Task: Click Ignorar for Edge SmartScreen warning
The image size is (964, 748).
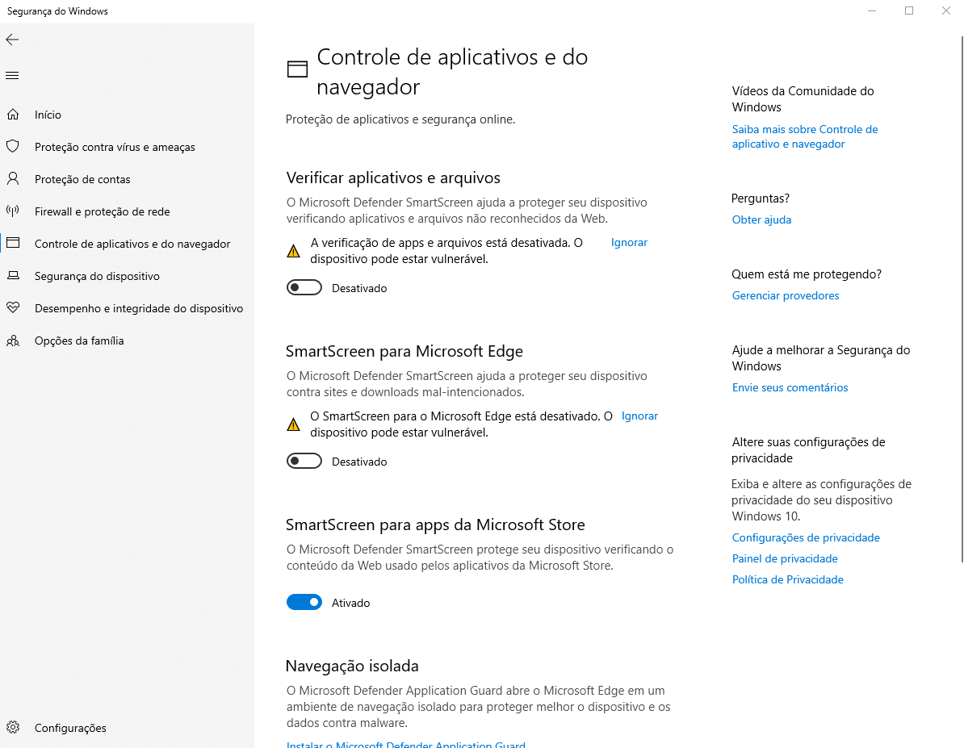Action: point(639,416)
